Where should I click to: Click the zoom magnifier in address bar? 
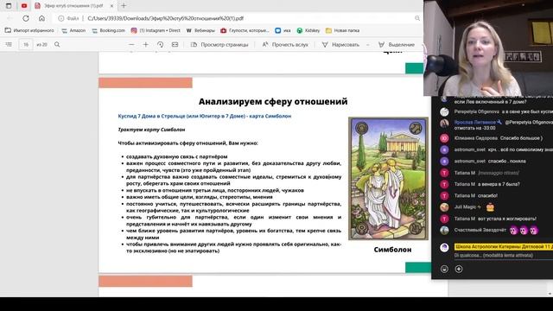tap(417, 18)
